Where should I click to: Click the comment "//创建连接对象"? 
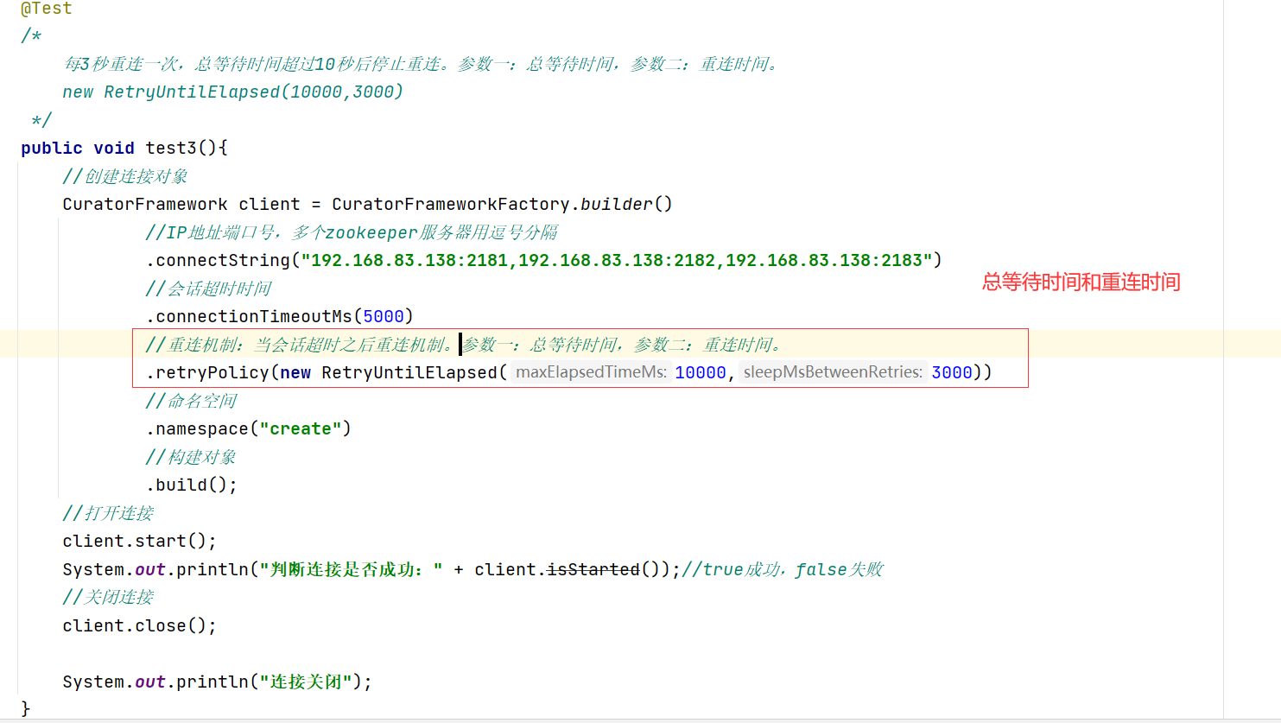coord(125,176)
